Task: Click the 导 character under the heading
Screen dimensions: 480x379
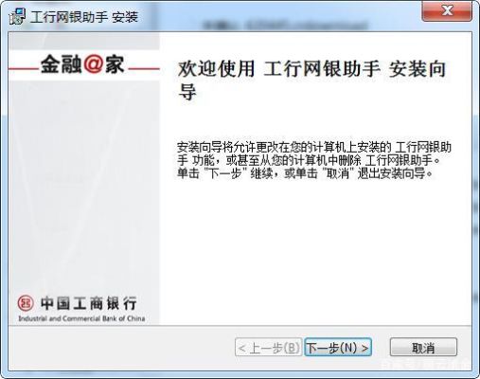Action: click(x=187, y=92)
